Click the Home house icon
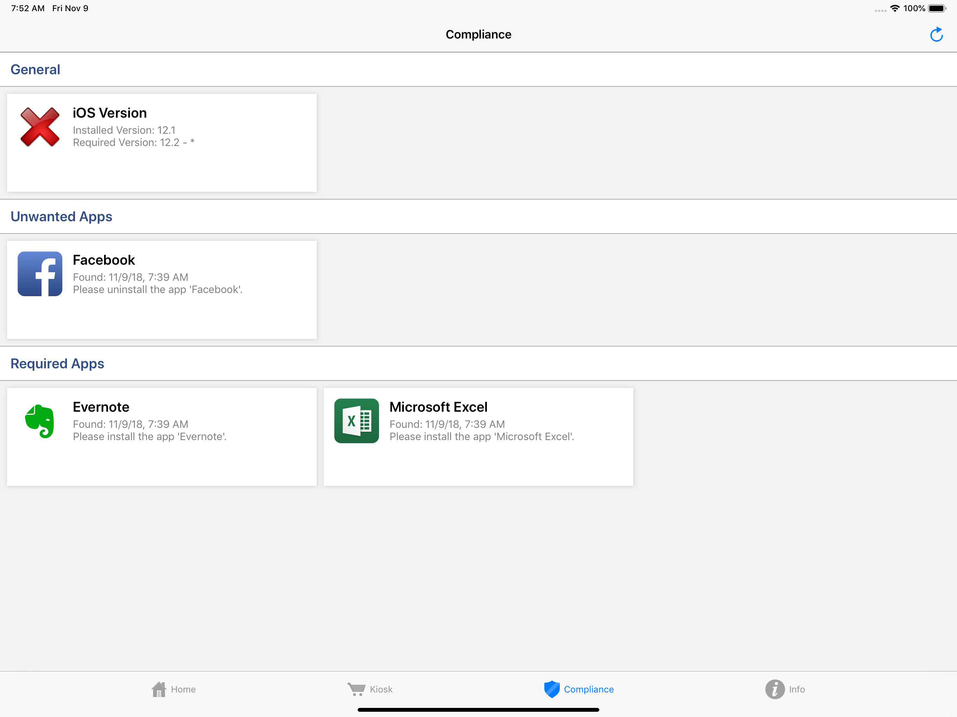957x717 pixels. 159,689
